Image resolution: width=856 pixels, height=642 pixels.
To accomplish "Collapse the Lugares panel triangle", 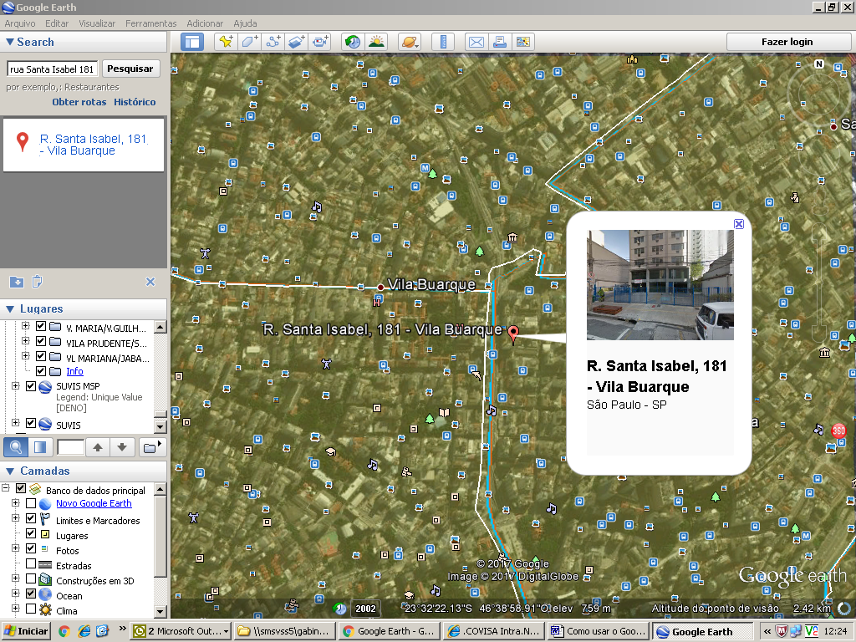I will (10, 309).
